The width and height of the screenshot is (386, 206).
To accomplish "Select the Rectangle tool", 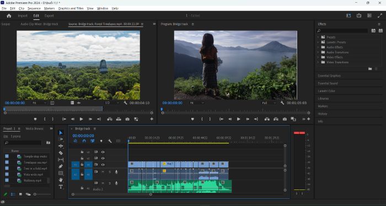I will [x=61, y=174].
